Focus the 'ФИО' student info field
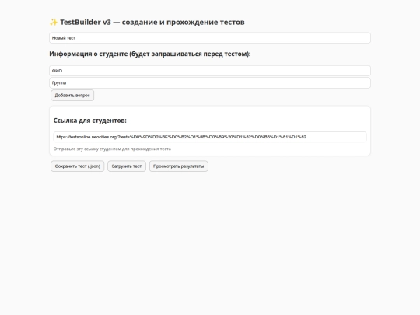Viewport: 420px width, 315px height. coord(210,71)
